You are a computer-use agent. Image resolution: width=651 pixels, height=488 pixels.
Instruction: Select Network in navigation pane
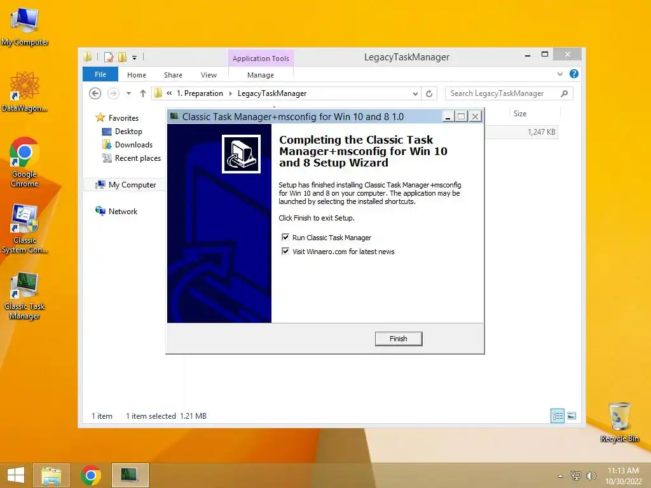123,211
